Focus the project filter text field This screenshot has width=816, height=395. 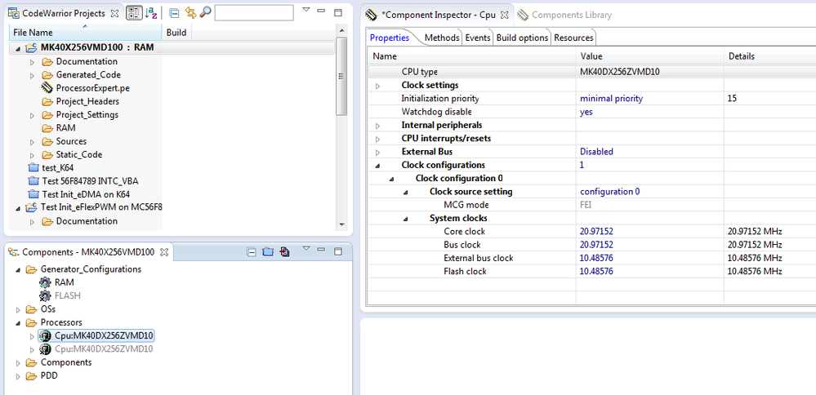(x=254, y=13)
